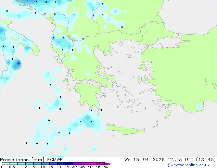The width and height of the screenshot is (217, 168).
Task: Click the legend swatch between 0.5 and 1
Action: pos(14,164)
